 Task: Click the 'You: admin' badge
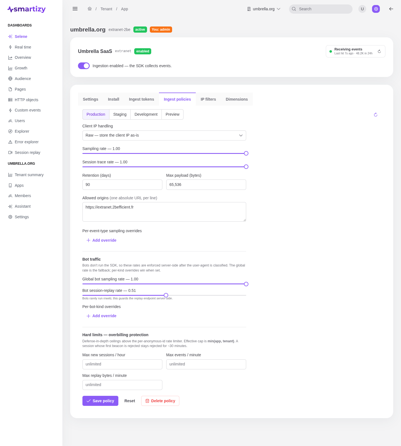pos(161,30)
